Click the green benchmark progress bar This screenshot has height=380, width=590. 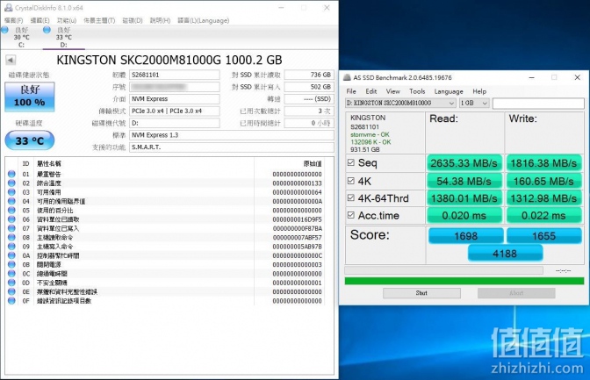click(464, 281)
